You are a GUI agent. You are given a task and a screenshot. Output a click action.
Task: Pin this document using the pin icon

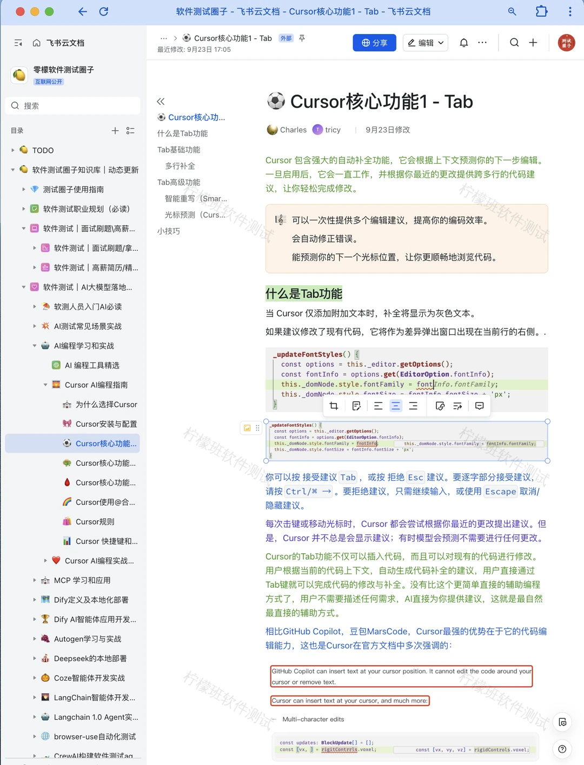(302, 38)
